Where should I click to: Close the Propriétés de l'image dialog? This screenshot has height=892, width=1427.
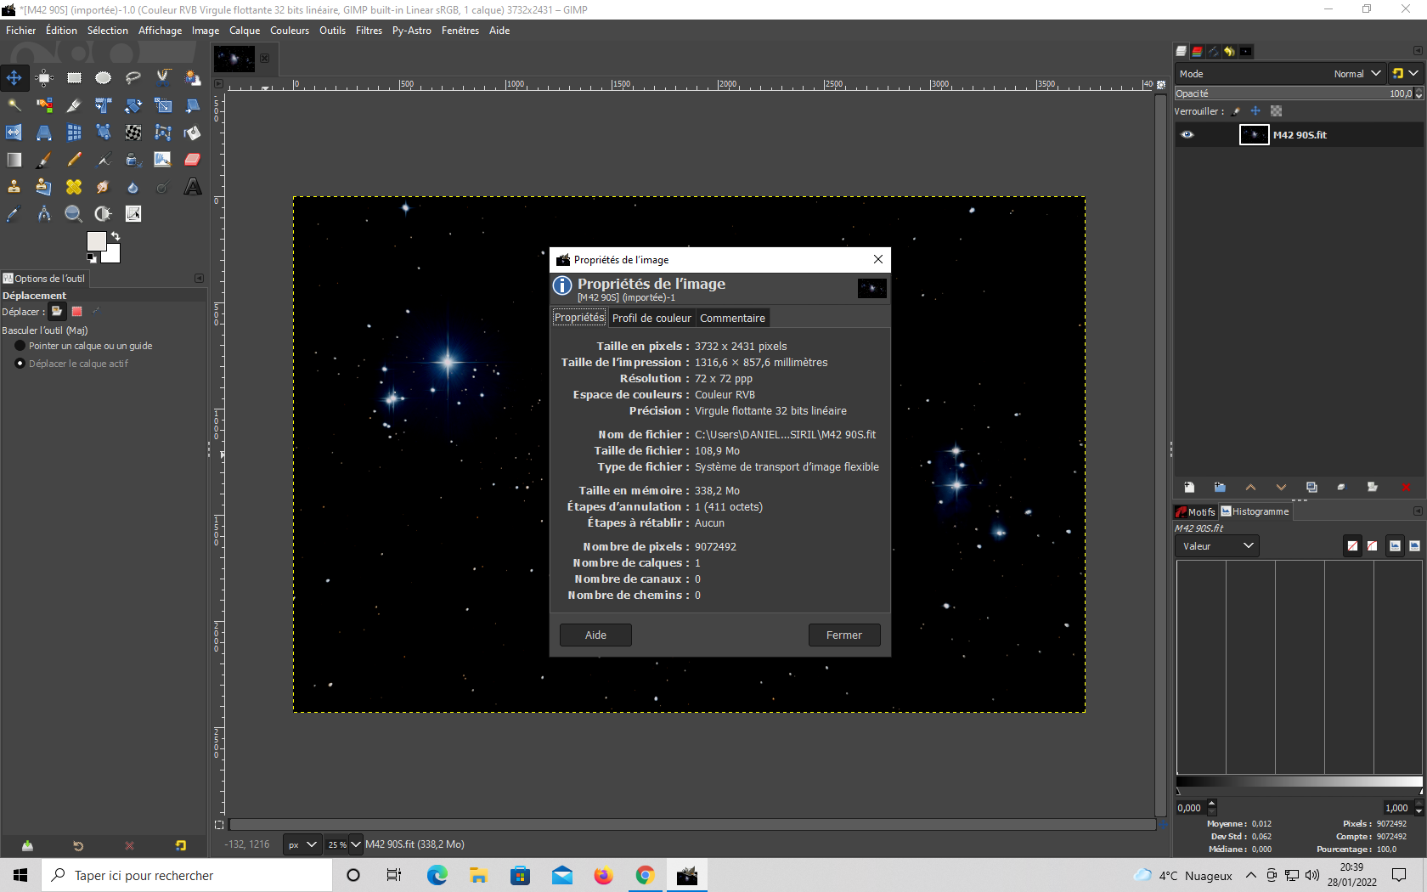pos(878,259)
